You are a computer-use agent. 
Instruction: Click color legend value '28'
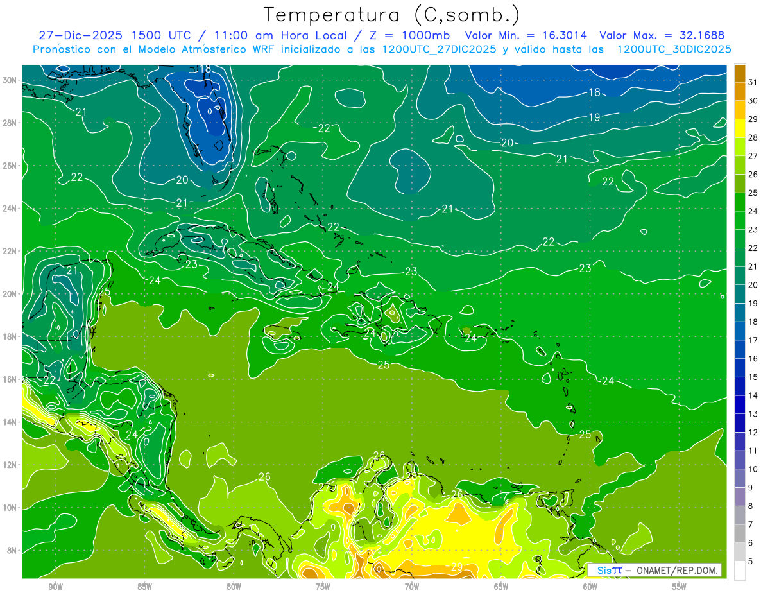click(x=753, y=137)
